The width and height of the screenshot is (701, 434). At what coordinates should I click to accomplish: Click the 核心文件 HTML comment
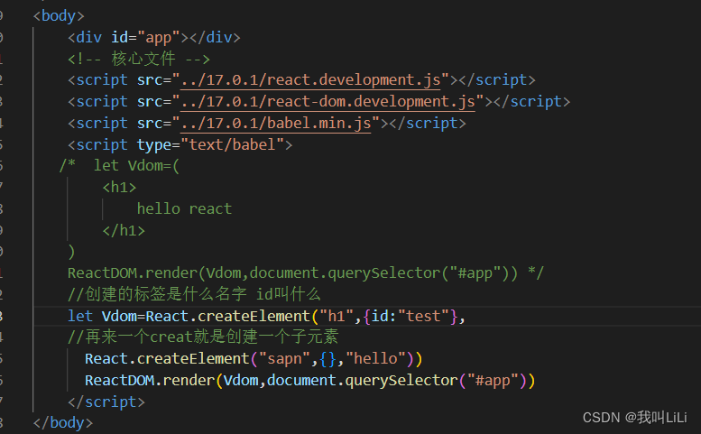[139, 59]
